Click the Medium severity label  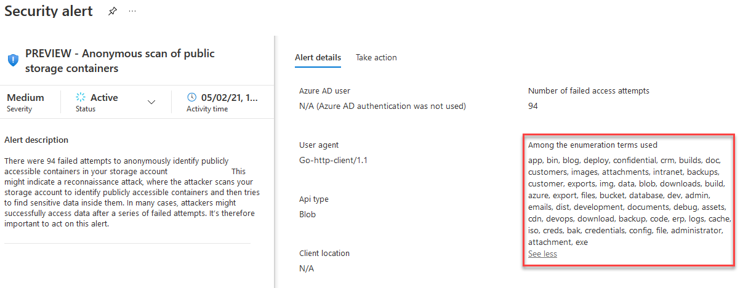[25, 97]
